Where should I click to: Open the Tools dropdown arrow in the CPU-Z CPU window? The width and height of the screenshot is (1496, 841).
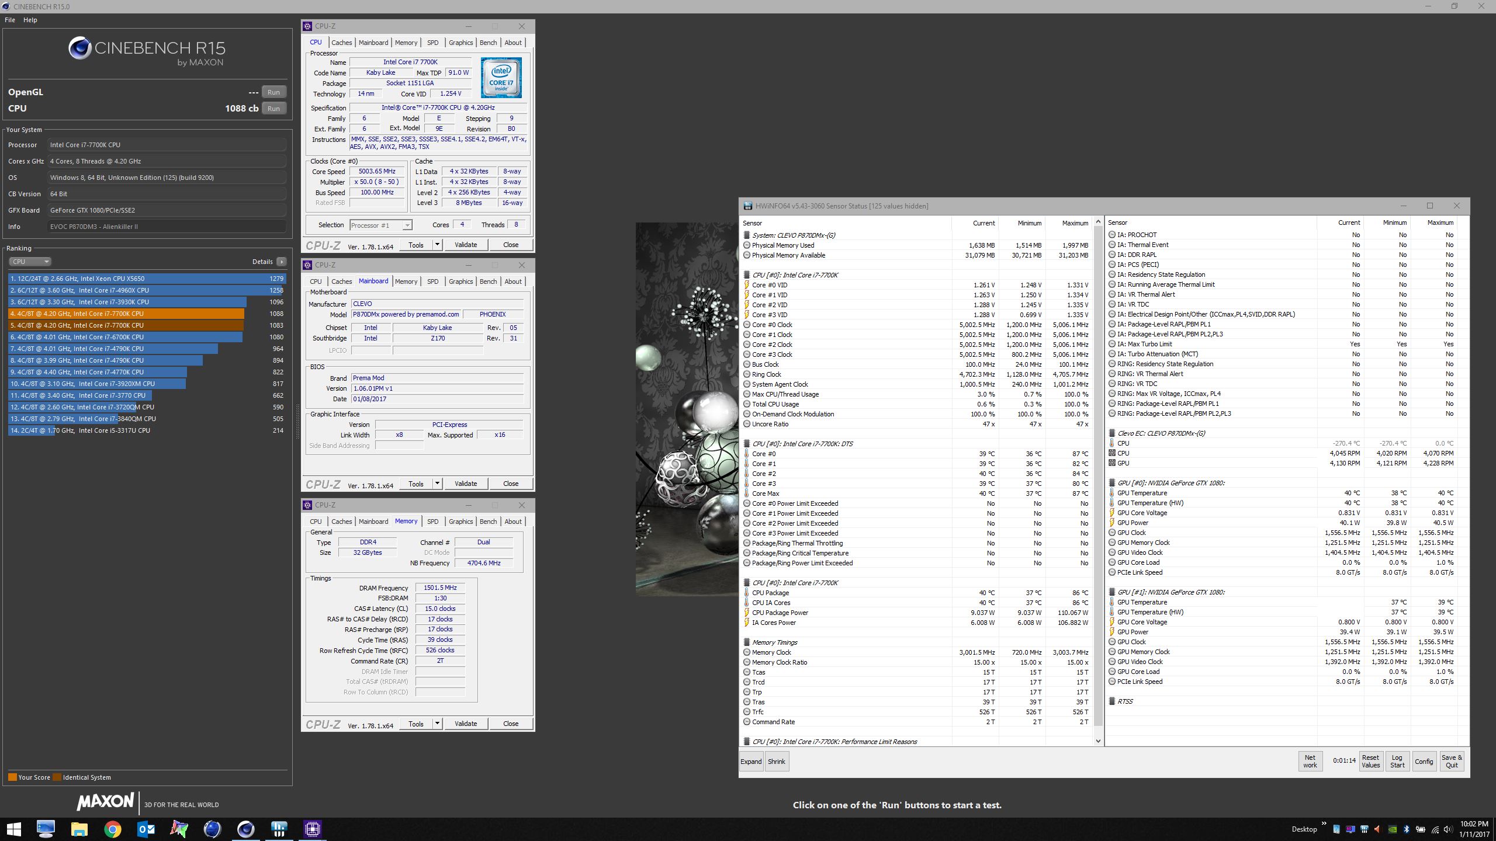click(x=437, y=245)
